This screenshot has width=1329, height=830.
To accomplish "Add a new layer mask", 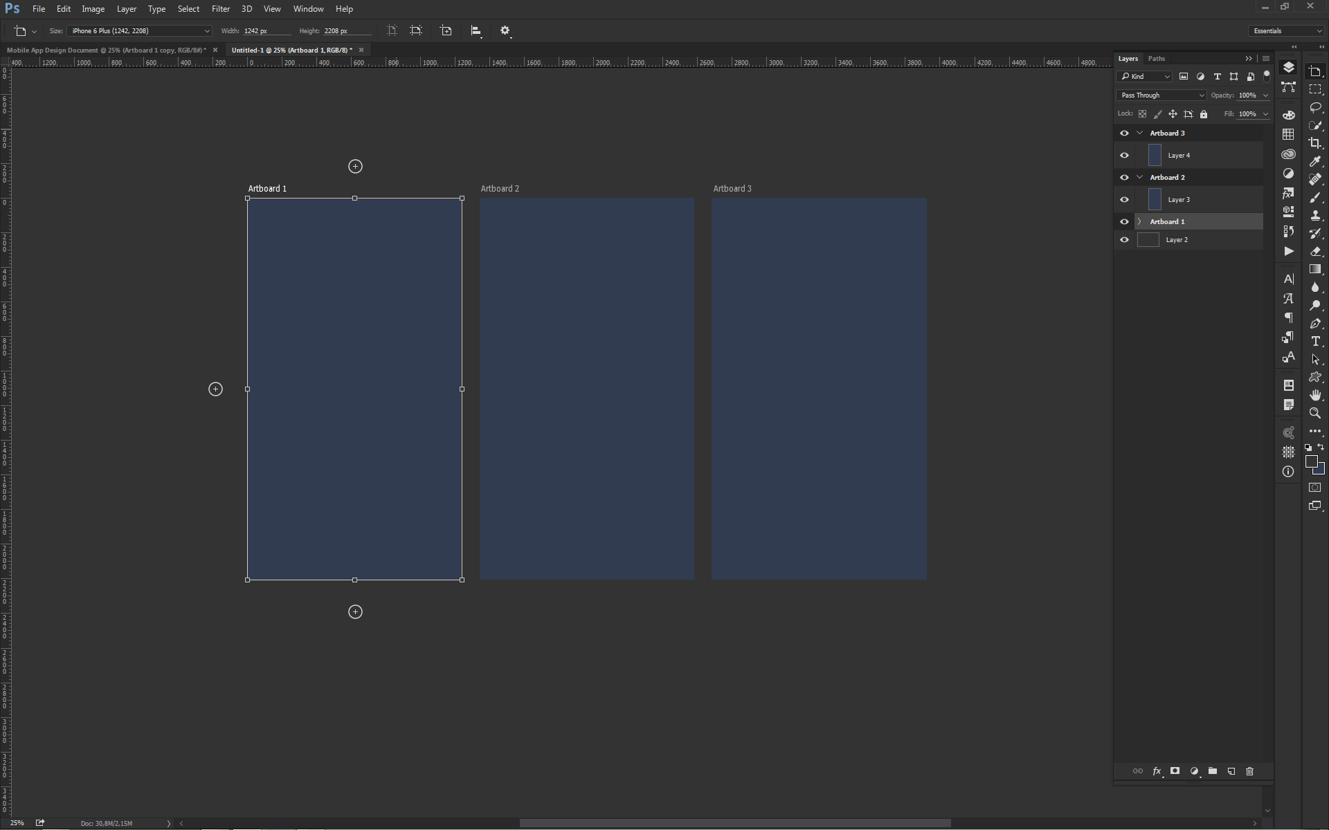I will (x=1175, y=771).
